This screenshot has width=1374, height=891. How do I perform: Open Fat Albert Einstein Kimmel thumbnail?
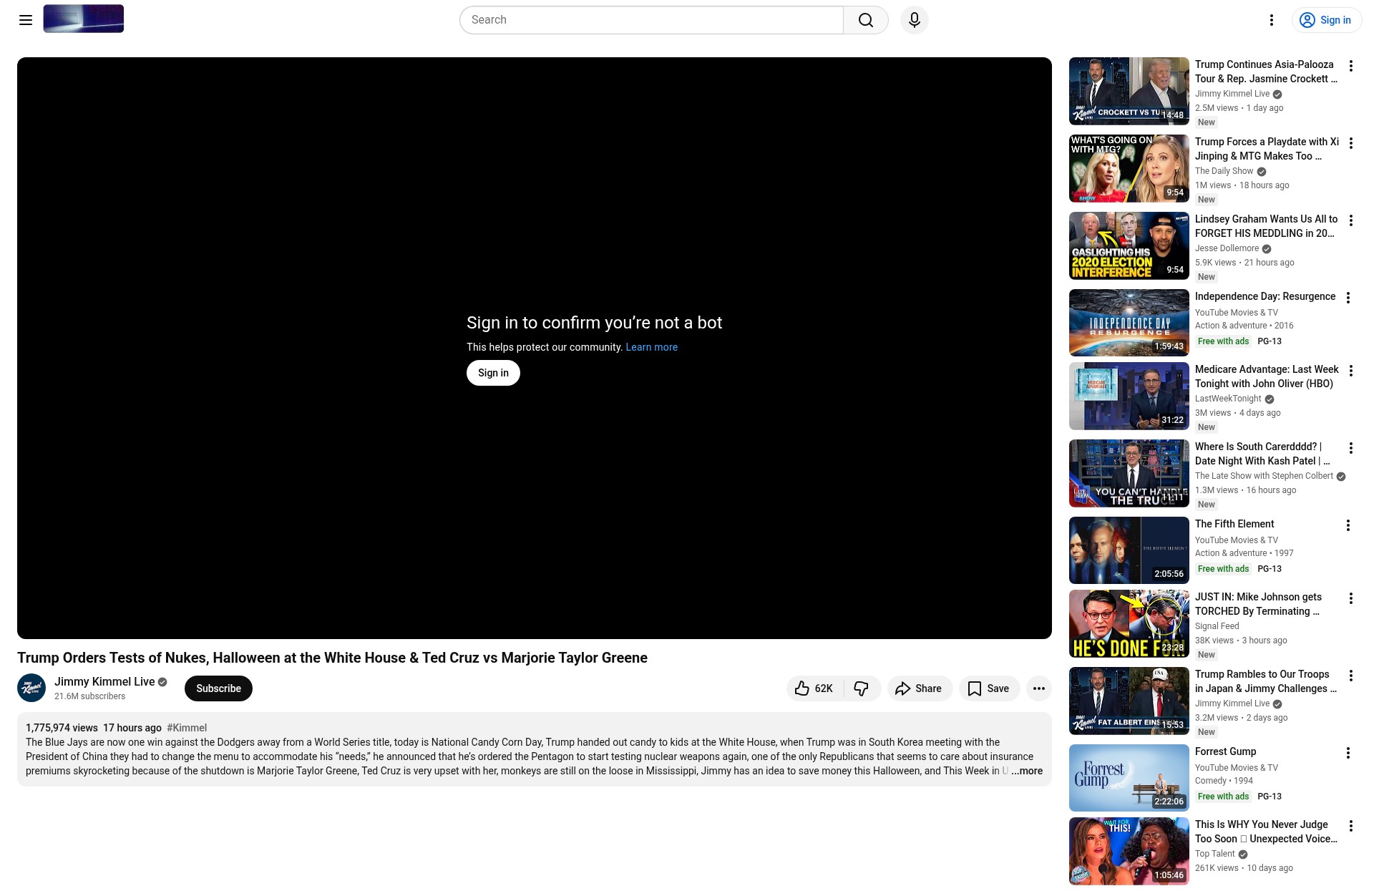point(1129,701)
